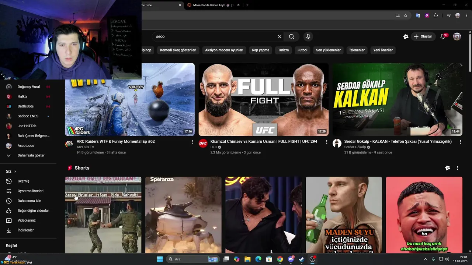Screen dimensions: 472x265
Task: Open Khamzat Chimaev vs Kamaru Usman title
Action: click(x=264, y=142)
